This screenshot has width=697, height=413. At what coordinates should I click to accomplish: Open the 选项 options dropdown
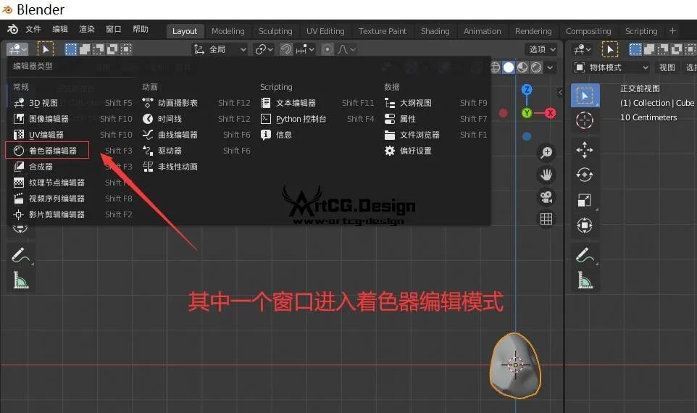coord(541,49)
